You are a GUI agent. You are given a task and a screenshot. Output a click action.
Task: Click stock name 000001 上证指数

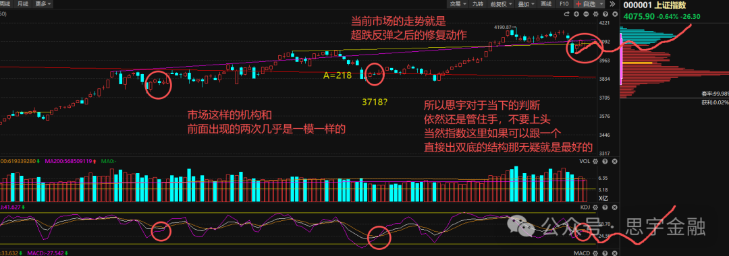tap(655, 5)
